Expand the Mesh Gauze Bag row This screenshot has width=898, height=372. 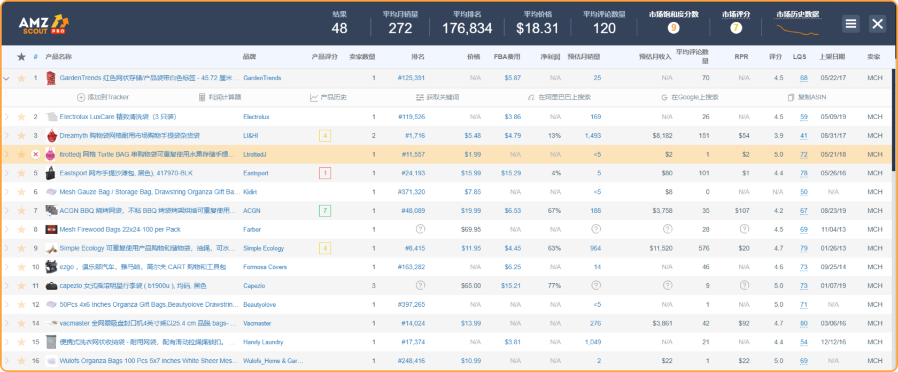tap(6, 192)
